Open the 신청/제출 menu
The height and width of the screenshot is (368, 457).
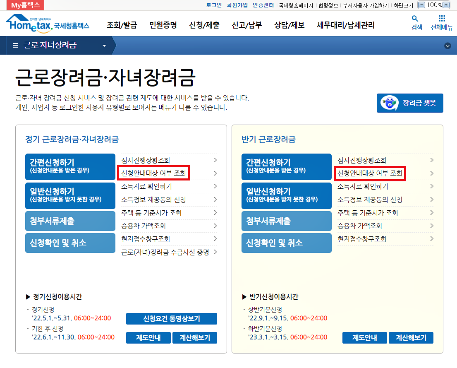point(204,25)
